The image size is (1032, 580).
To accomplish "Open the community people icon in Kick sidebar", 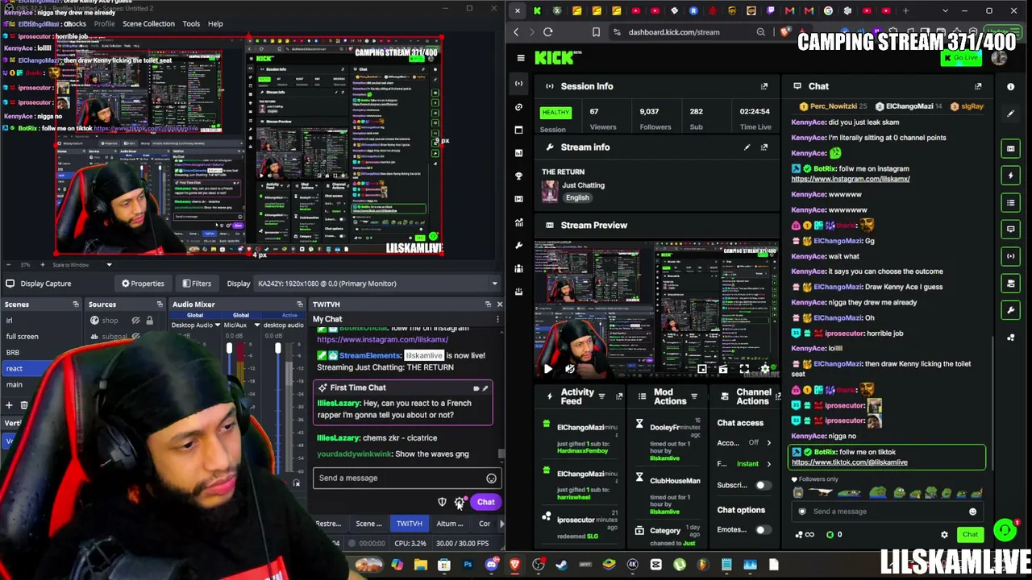I will point(518,268).
